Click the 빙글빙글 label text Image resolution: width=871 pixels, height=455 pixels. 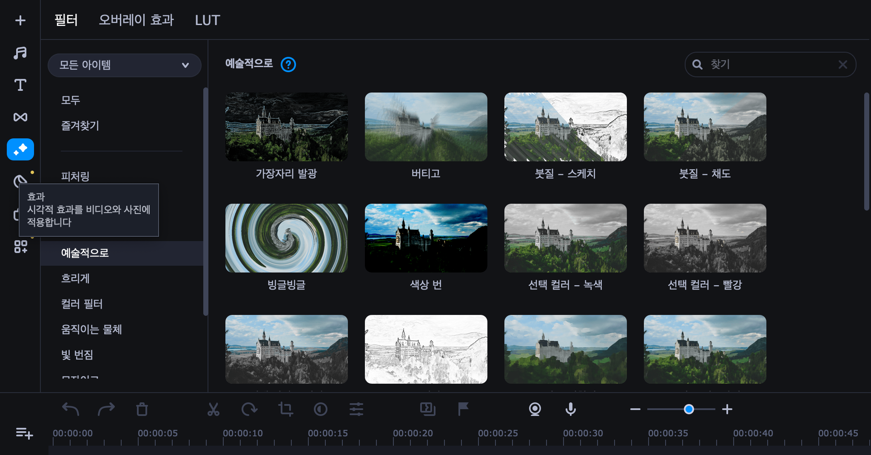[287, 285]
